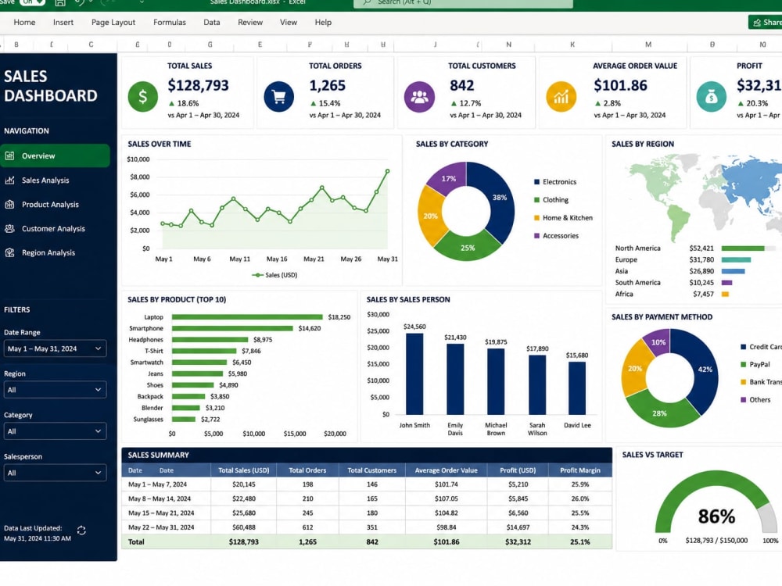Image resolution: width=782 pixels, height=586 pixels.
Task: Click the undo arrow in title bar
Action: coord(79,2)
